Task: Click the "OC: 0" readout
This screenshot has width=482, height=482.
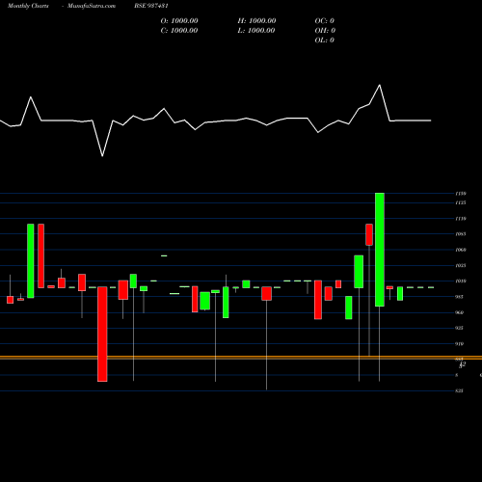Action: tap(325, 21)
